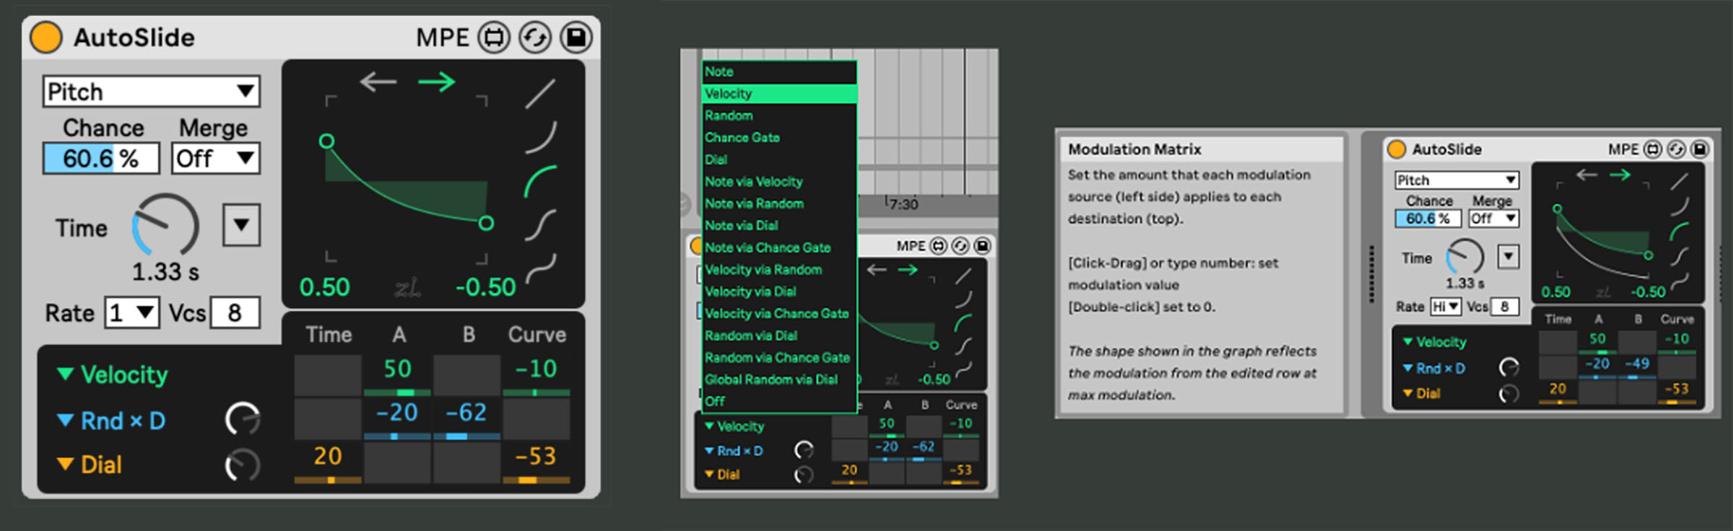
Task: Open the Dial source dropdown in large AutoSlide
Action: click(90, 465)
